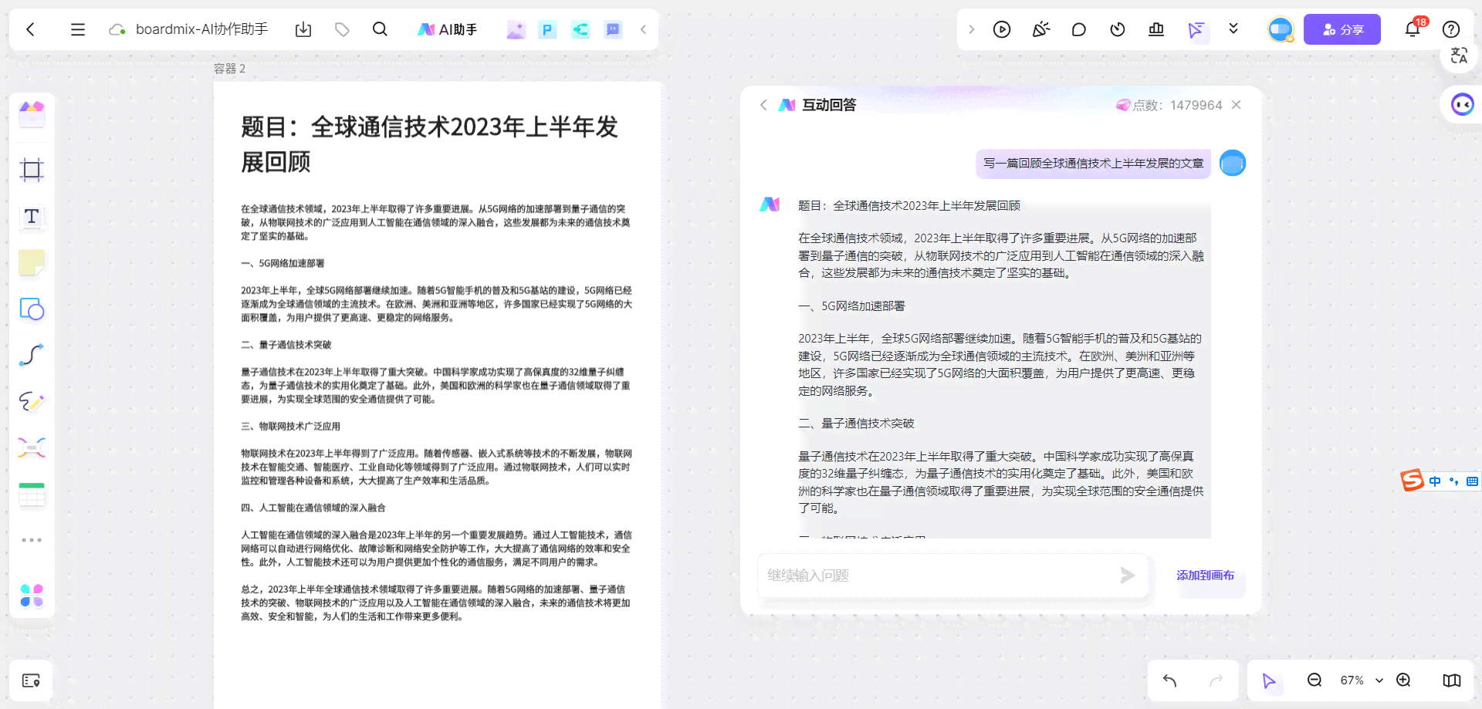Image resolution: width=1482 pixels, height=709 pixels.
Task: Open the comment bubble tool
Action: [x=1079, y=29]
